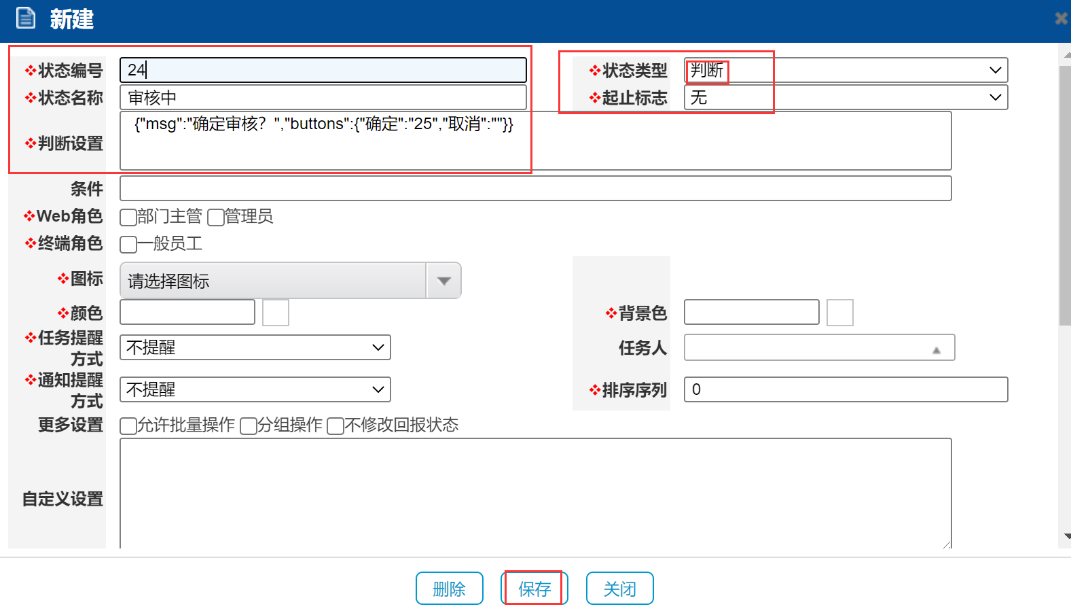Close the 新建 dialog with X icon
The image size is (1071, 611).
1061,19
